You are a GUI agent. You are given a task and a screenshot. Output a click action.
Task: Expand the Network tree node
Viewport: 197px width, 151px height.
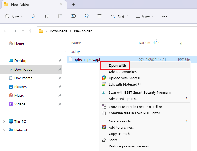click(x=4, y=130)
